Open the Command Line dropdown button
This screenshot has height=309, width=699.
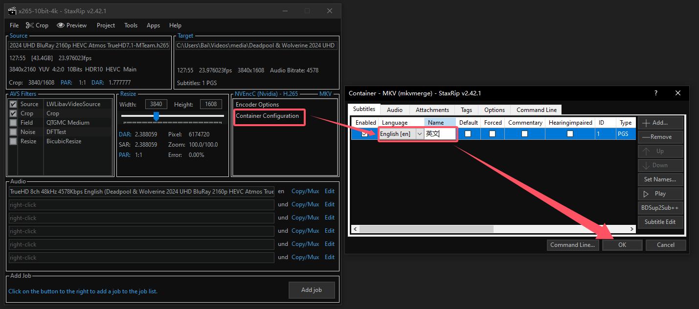click(572, 245)
